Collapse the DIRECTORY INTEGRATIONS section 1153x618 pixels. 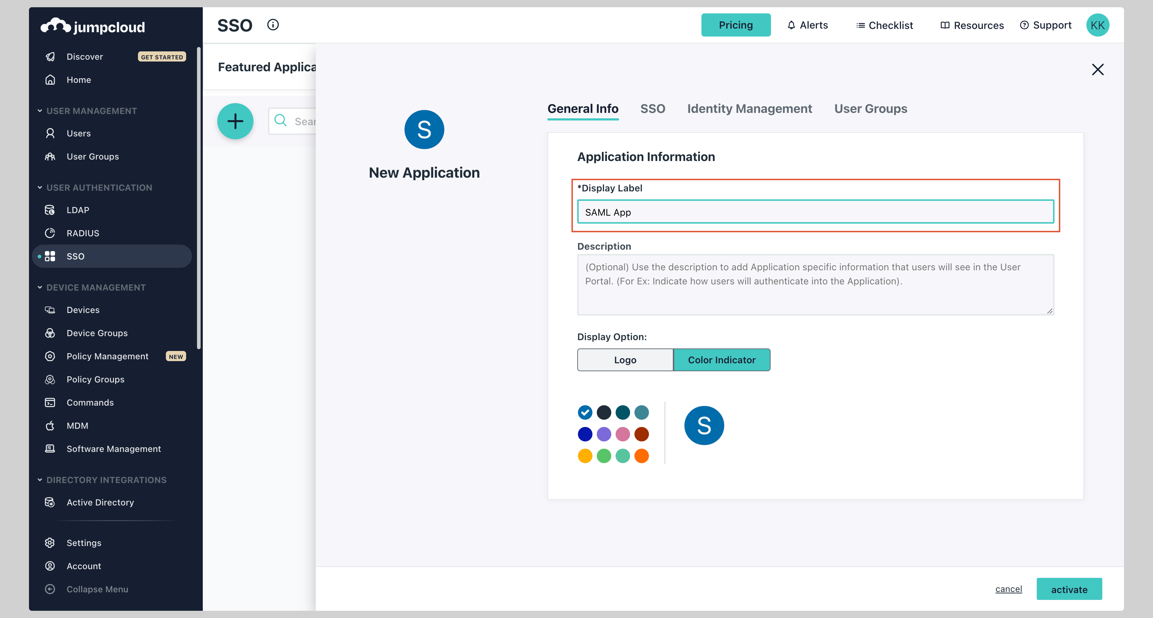point(39,480)
